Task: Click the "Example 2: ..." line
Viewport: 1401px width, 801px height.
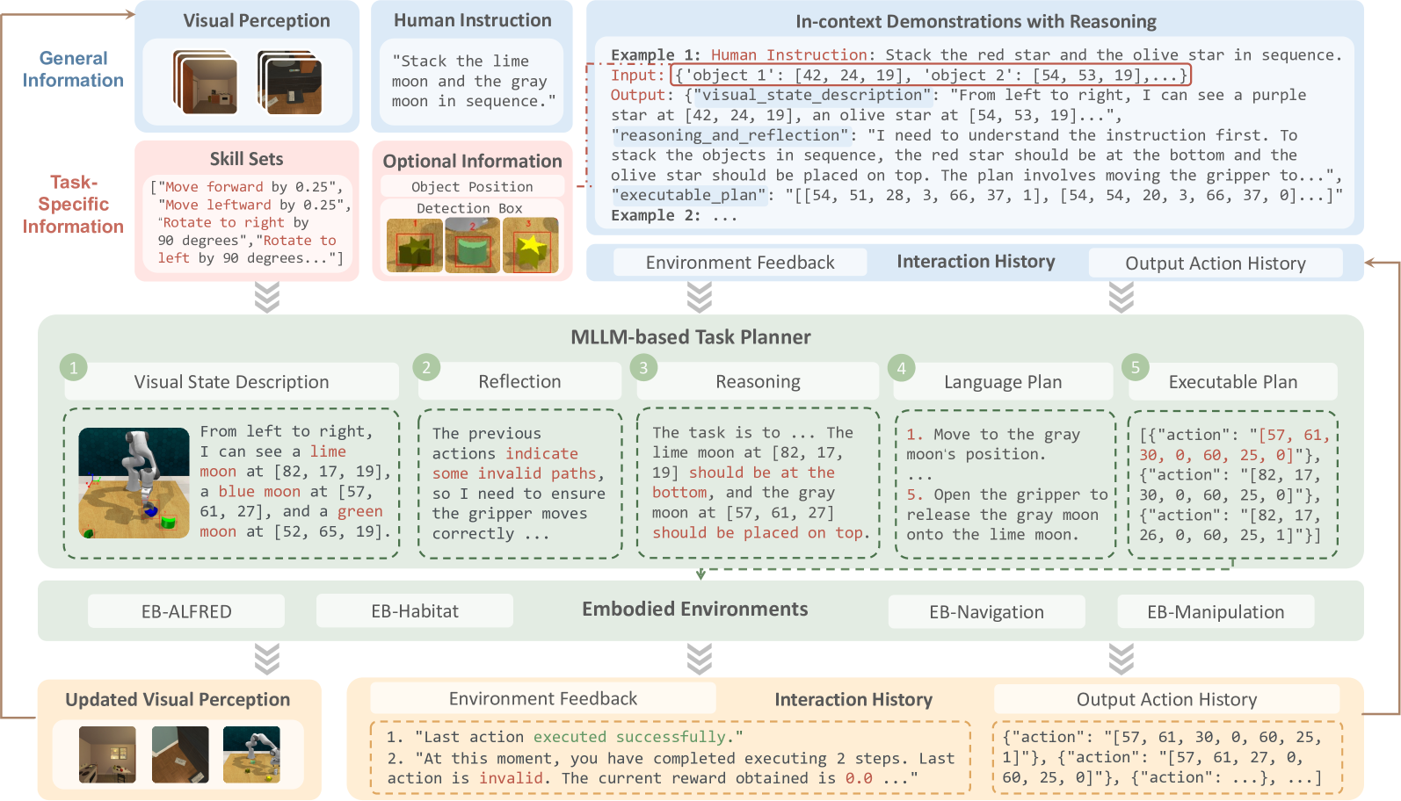Action: [673, 216]
